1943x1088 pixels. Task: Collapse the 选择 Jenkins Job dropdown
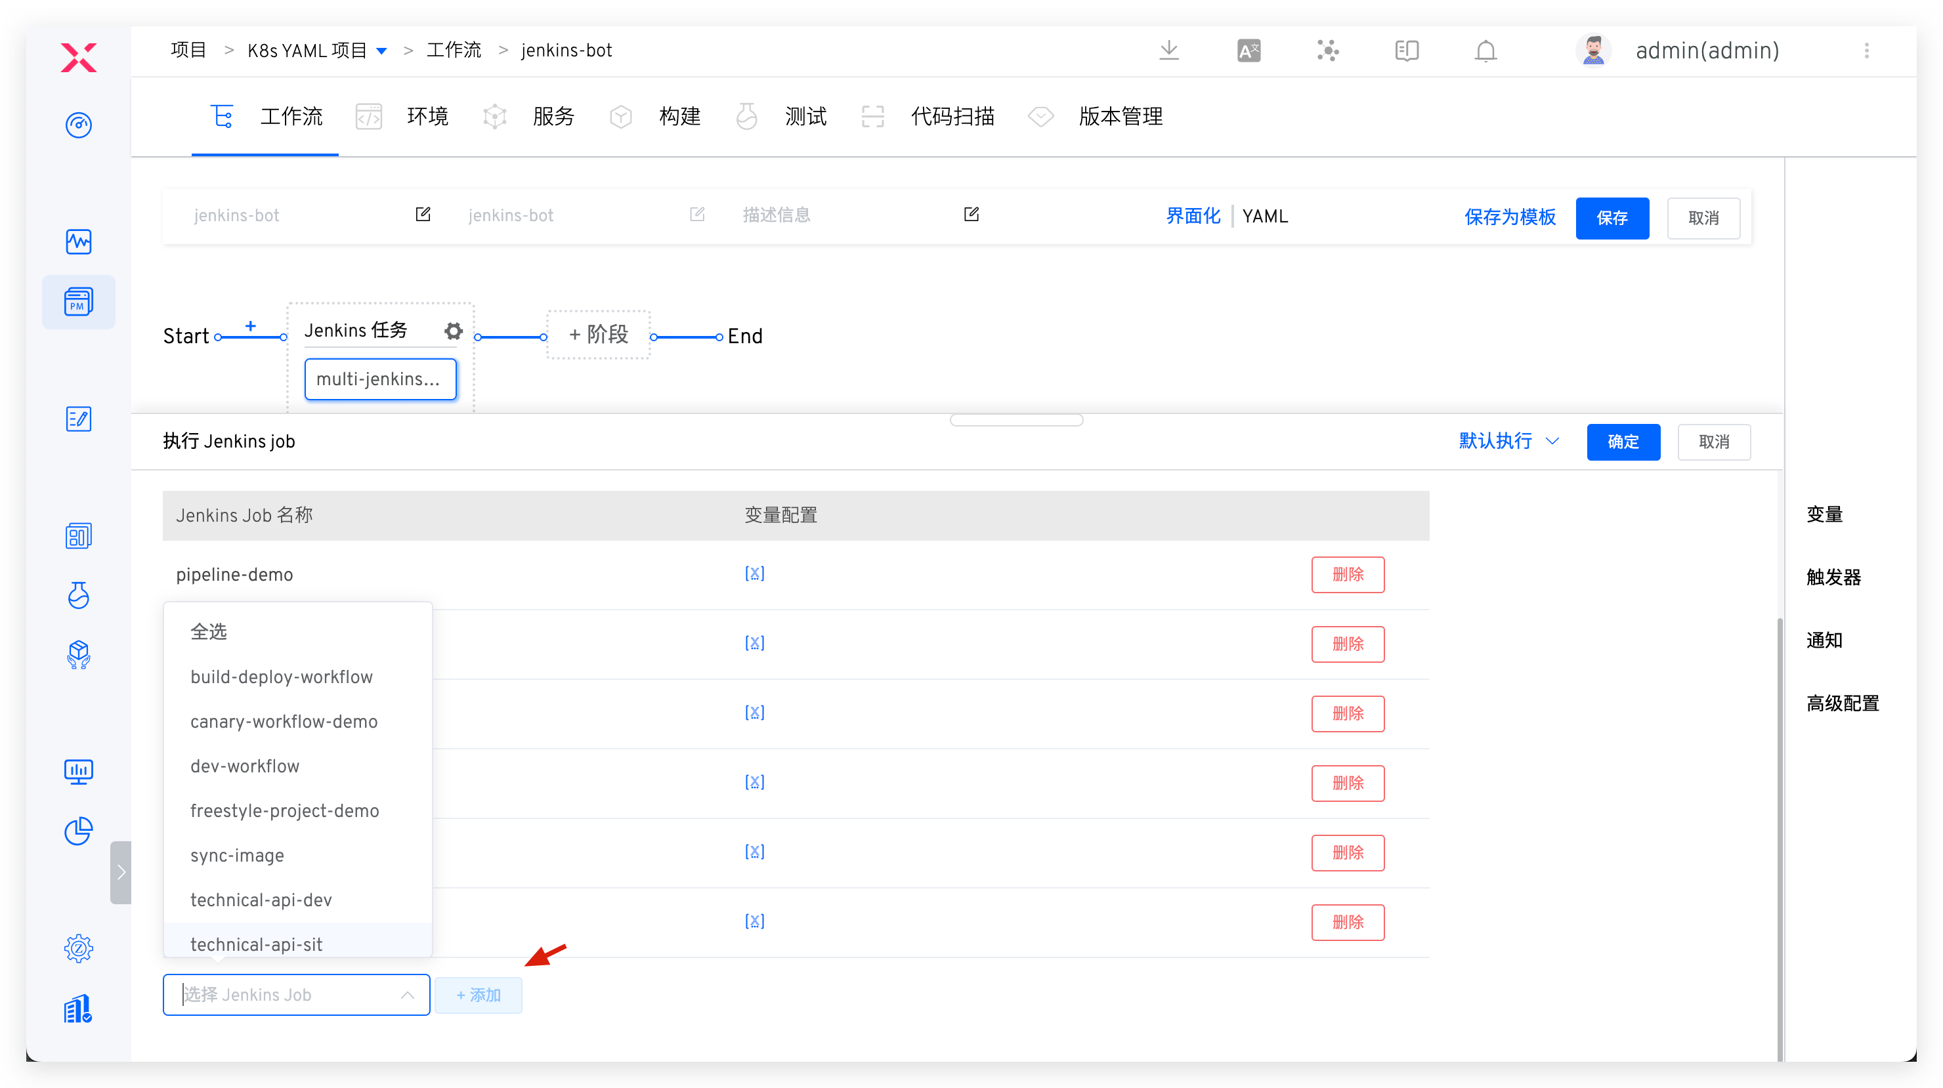407,995
